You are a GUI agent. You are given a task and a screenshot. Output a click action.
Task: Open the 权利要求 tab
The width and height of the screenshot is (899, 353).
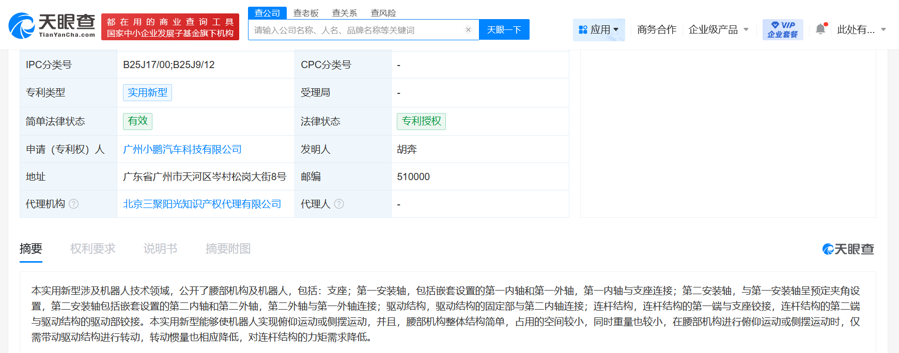point(93,249)
